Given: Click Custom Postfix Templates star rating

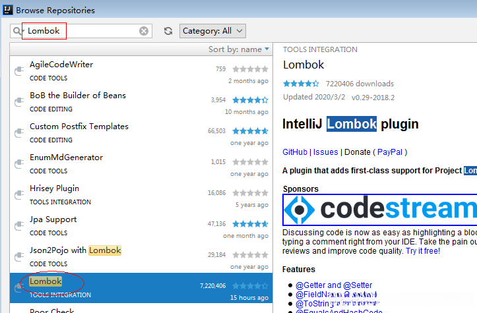Looking at the screenshot, I should pyautogui.click(x=250, y=131).
